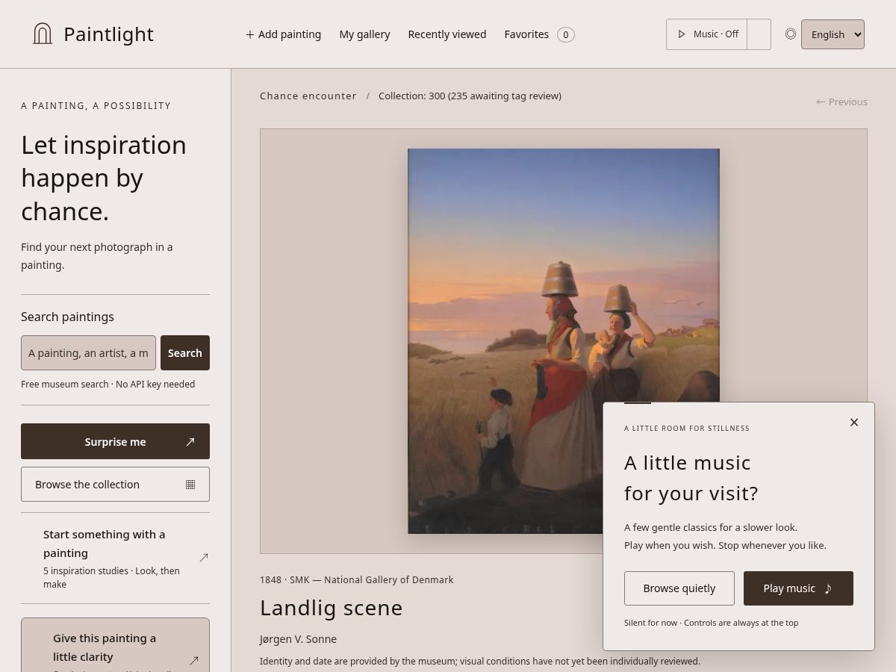Click the arrow icon on Surprise me

coord(190,441)
